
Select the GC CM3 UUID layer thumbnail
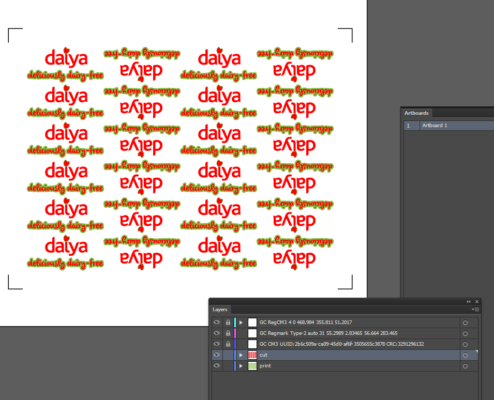252,344
